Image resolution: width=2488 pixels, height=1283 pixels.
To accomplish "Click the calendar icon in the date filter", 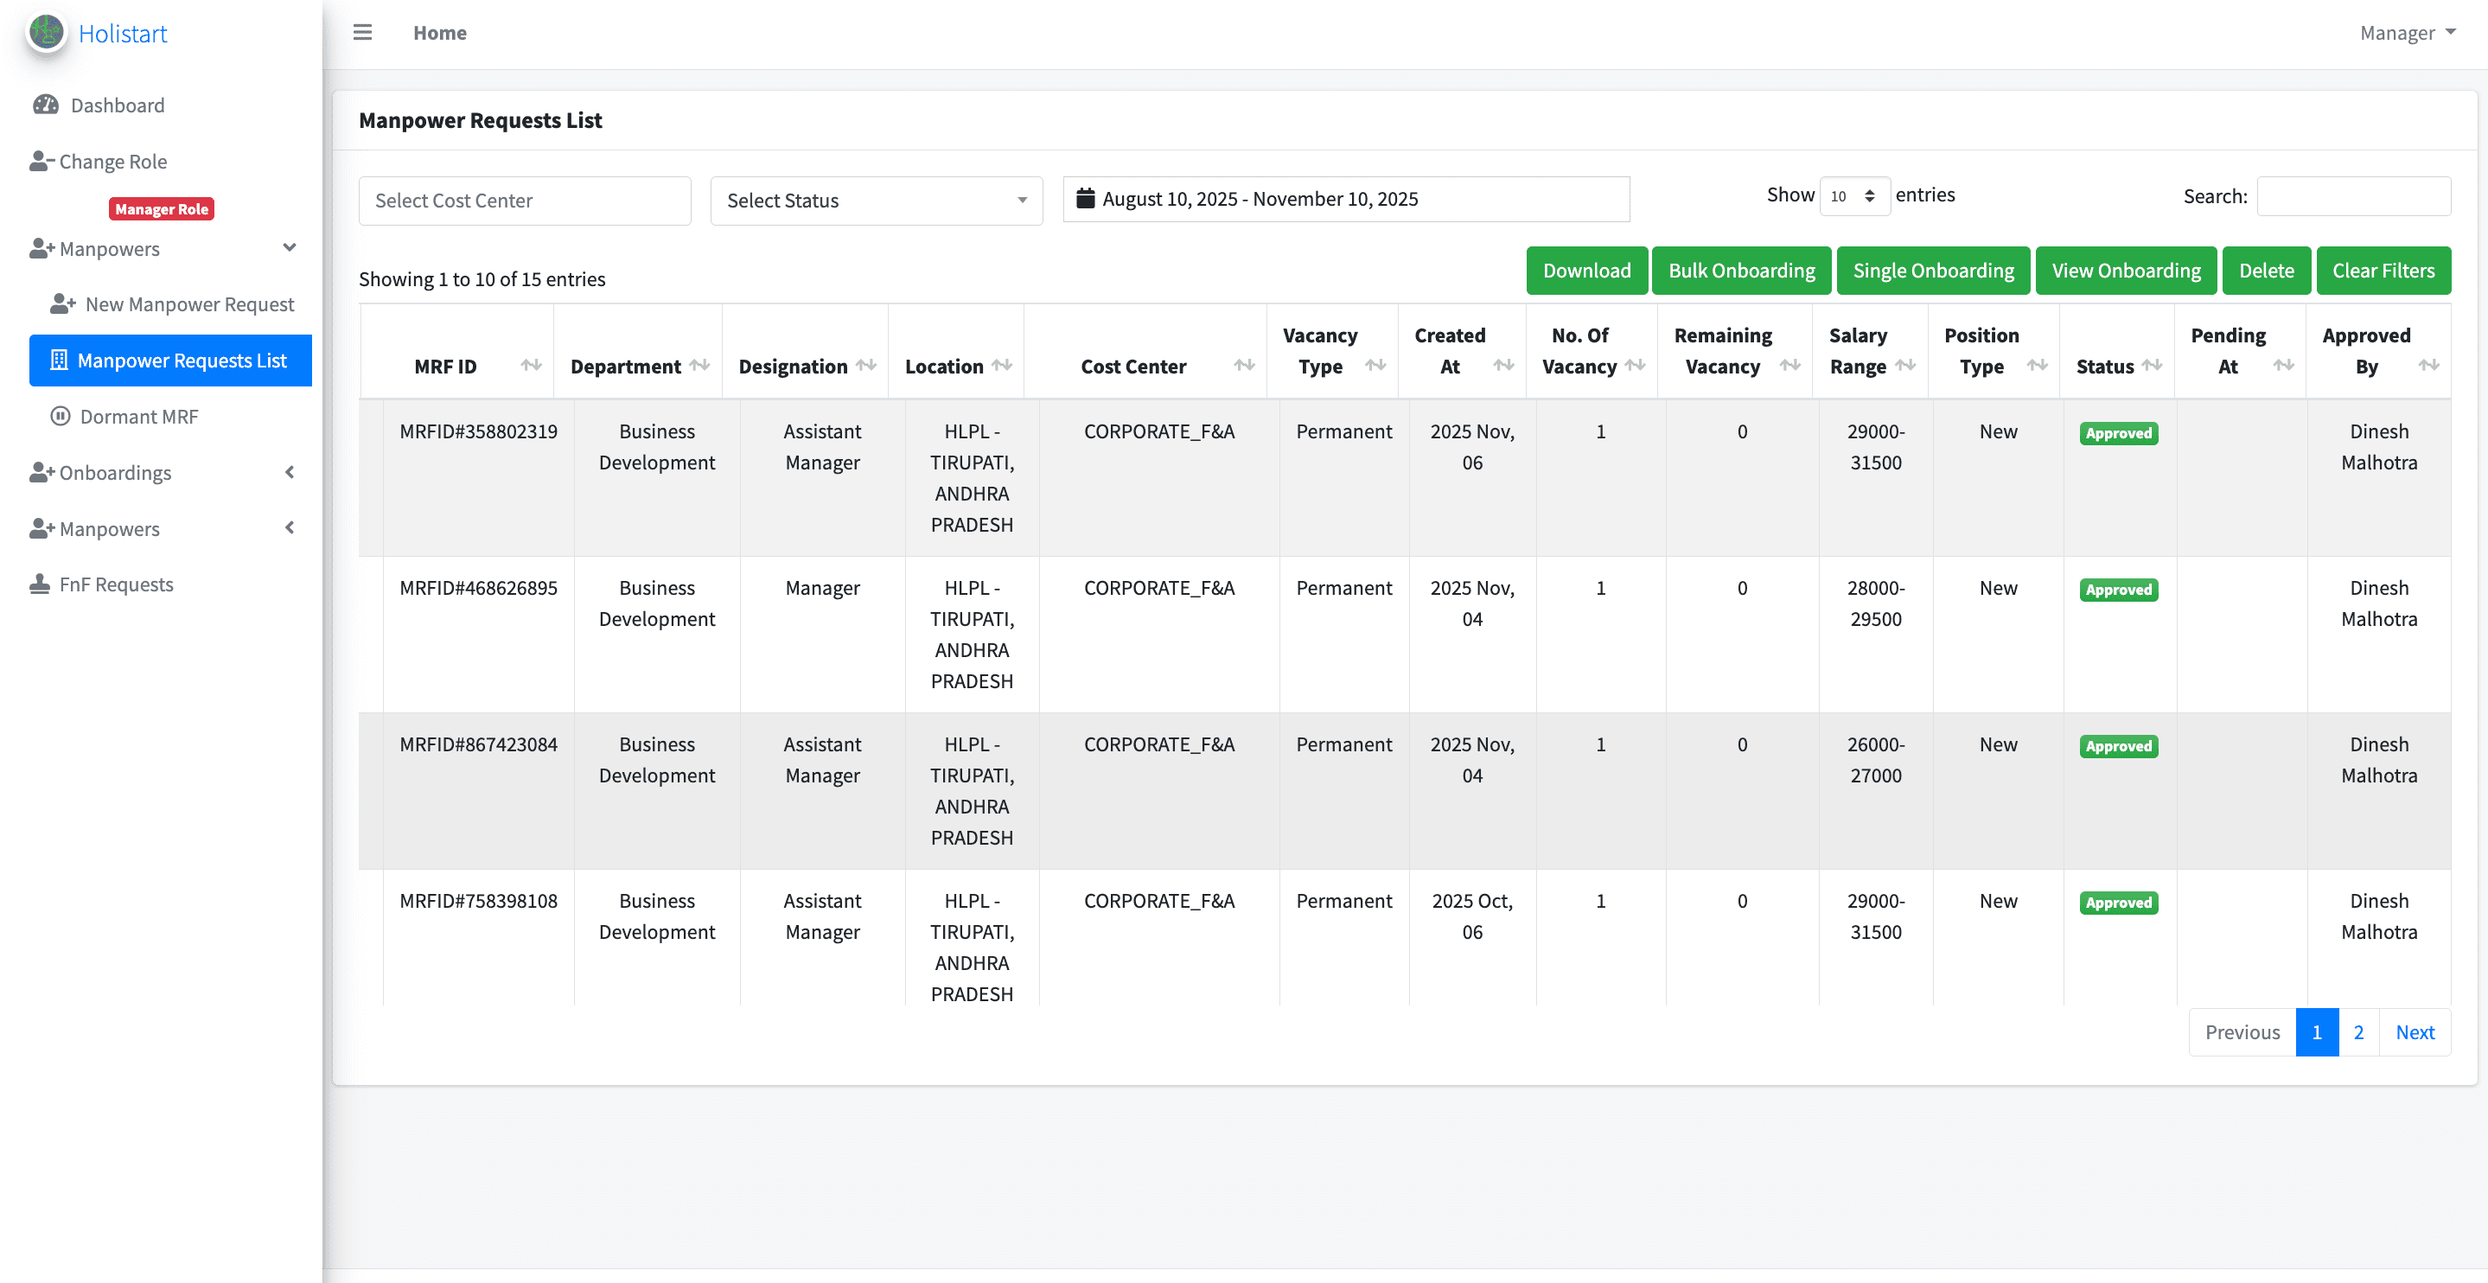I will pos(1087,198).
